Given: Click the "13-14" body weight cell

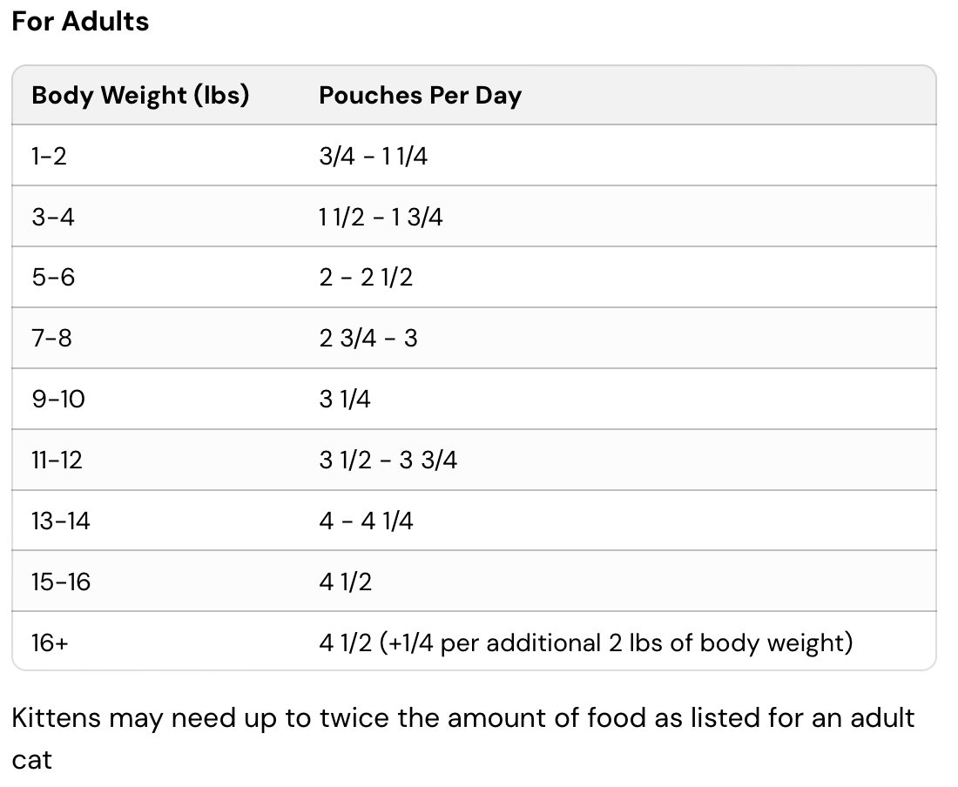Looking at the screenshot, I should click(x=61, y=521).
